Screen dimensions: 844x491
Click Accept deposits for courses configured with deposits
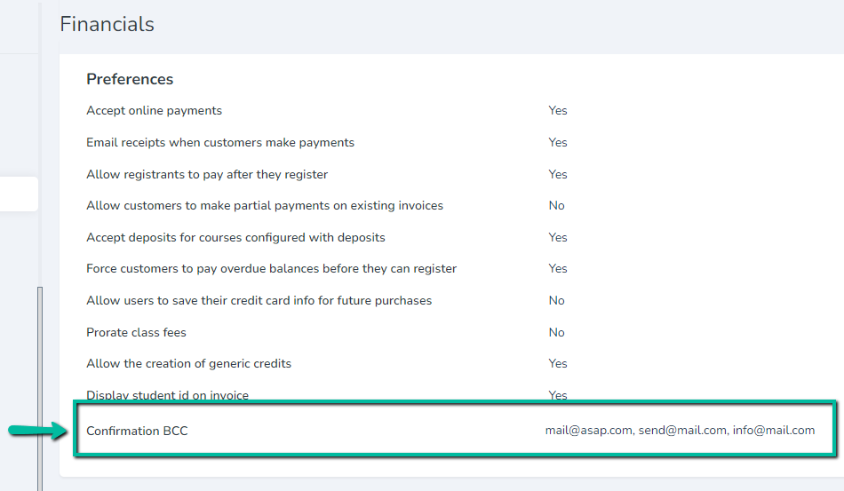[x=235, y=237]
